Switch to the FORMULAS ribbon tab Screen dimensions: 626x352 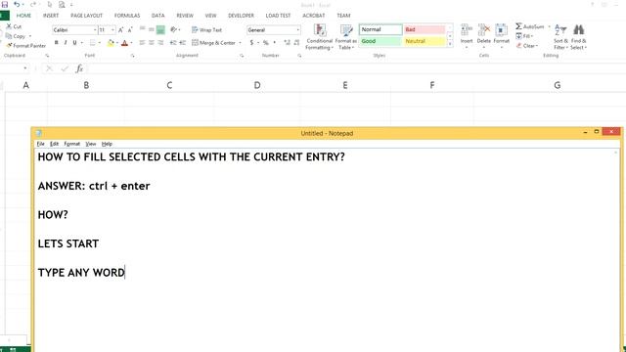pyautogui.click(x=127, y=16)
